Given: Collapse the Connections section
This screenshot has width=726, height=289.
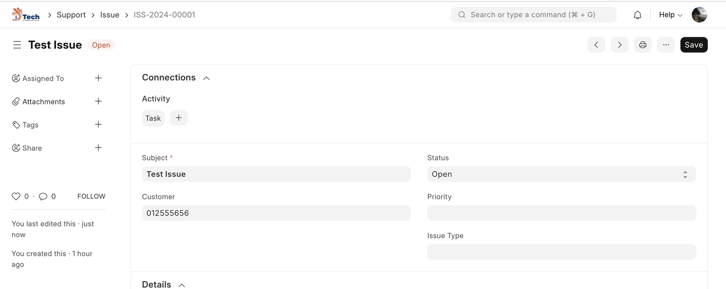Looking at the screenshot, I should click(206, 78).
